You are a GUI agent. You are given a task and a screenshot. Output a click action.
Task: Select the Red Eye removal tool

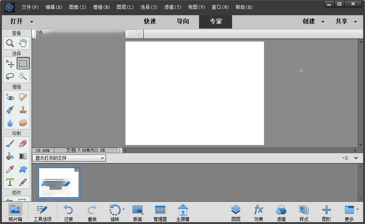tap(10, 97)
